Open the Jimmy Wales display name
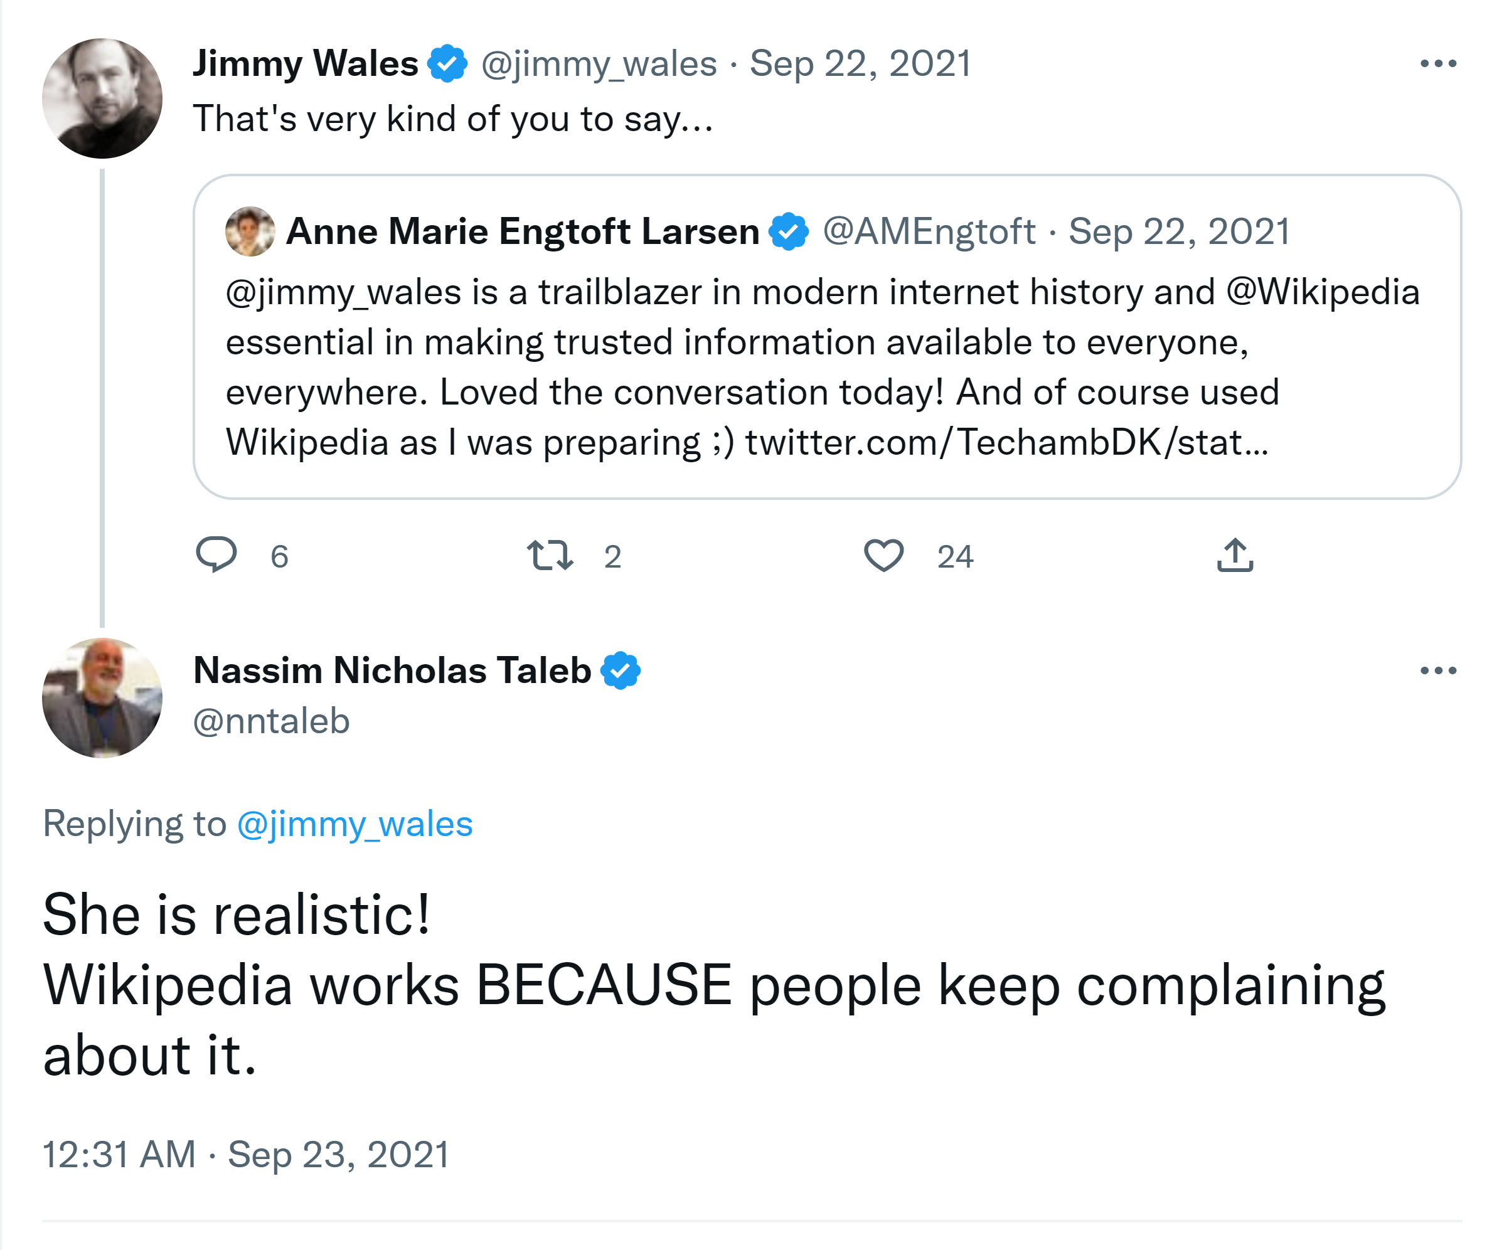 [306, 63]
